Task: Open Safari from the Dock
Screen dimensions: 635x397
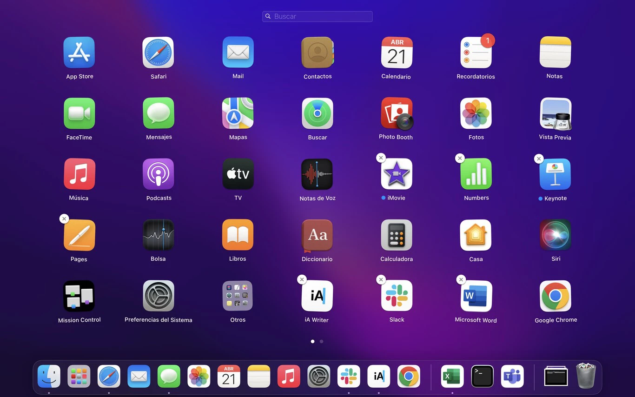Action: pyautogui.click(x=109, y=376)
